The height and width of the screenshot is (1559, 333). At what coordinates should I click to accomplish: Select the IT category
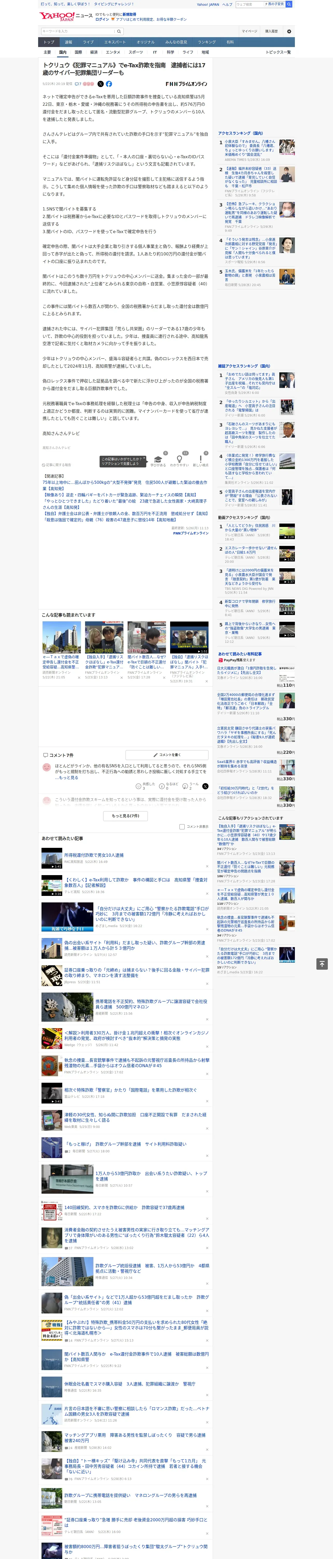pos(155,52)
